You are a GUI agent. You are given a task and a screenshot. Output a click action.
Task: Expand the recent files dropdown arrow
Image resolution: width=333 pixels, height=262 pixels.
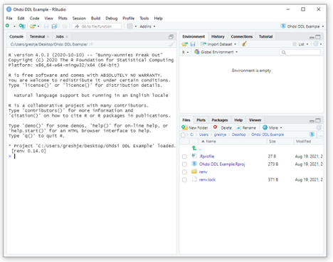point(38,26)
